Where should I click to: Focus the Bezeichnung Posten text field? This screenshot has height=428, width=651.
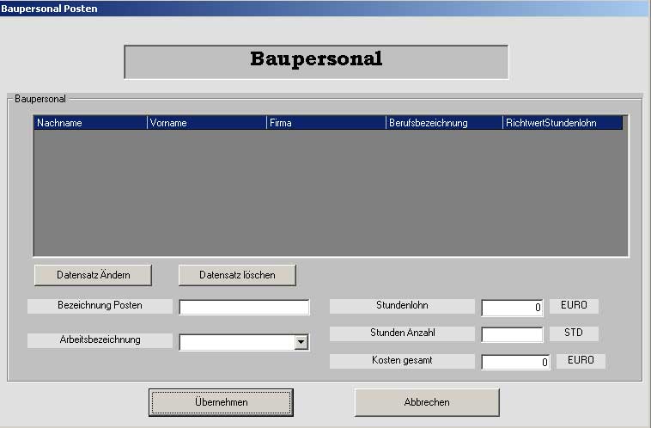point(244,308)
